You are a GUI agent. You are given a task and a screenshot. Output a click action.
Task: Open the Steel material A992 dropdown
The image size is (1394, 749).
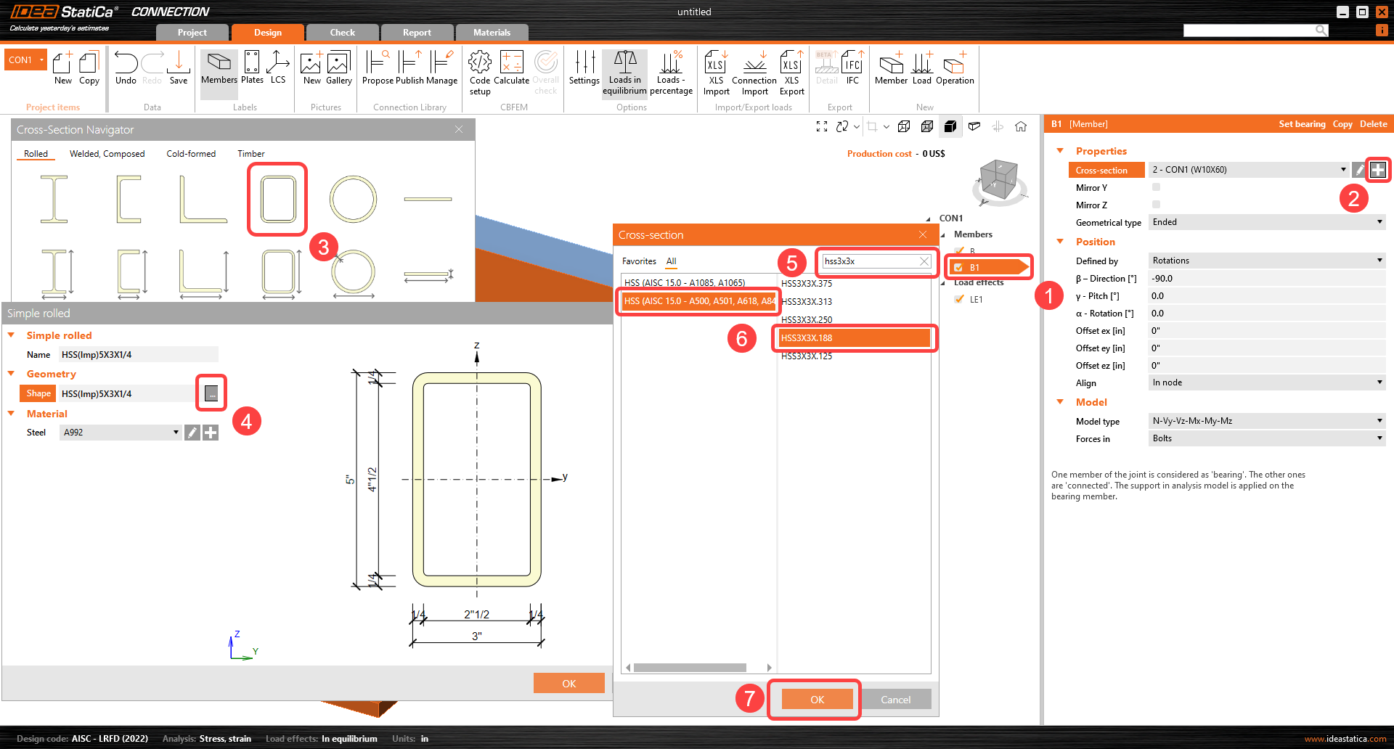tap(121, 433)
